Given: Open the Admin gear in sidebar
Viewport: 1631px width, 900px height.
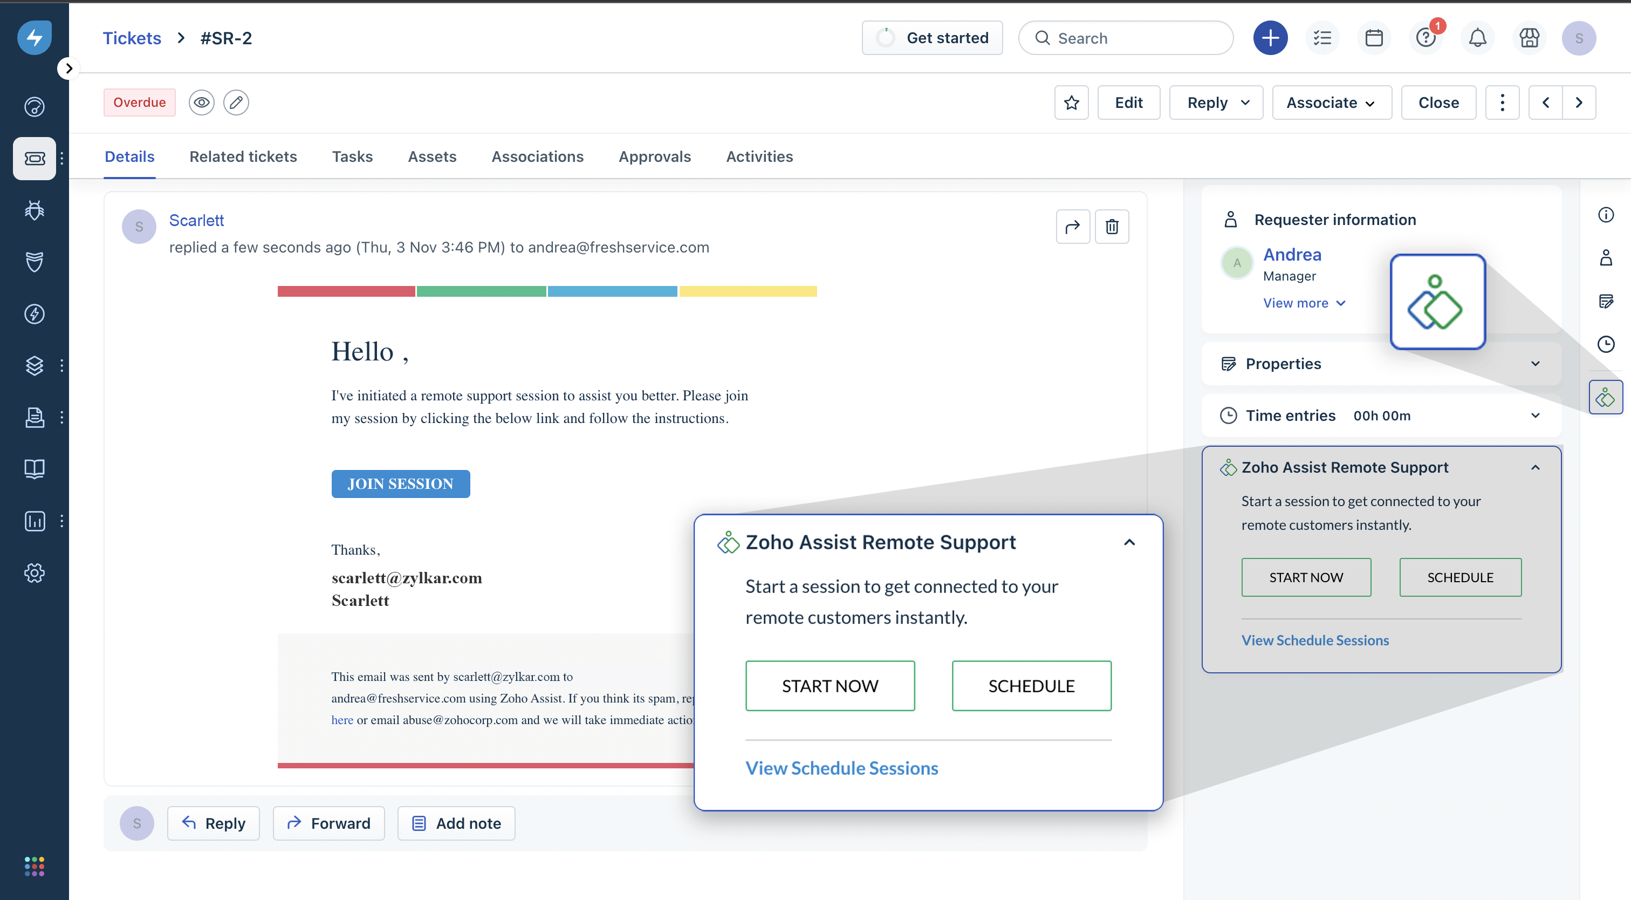Looking at the screenshot, I should pyautogui.click(x=34, y=572).
